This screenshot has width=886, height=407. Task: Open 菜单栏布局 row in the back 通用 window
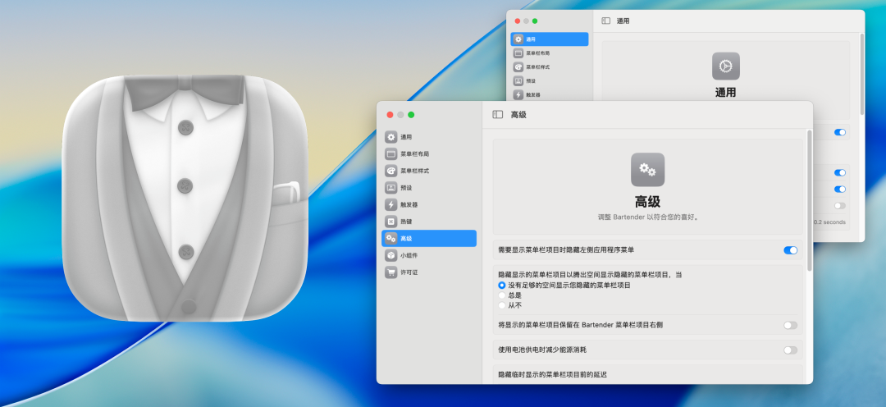click(550, 53)
